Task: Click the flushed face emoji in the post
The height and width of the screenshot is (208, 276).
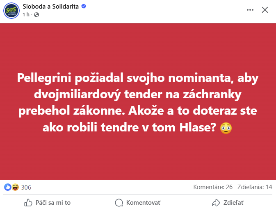Action: (226, 128)
